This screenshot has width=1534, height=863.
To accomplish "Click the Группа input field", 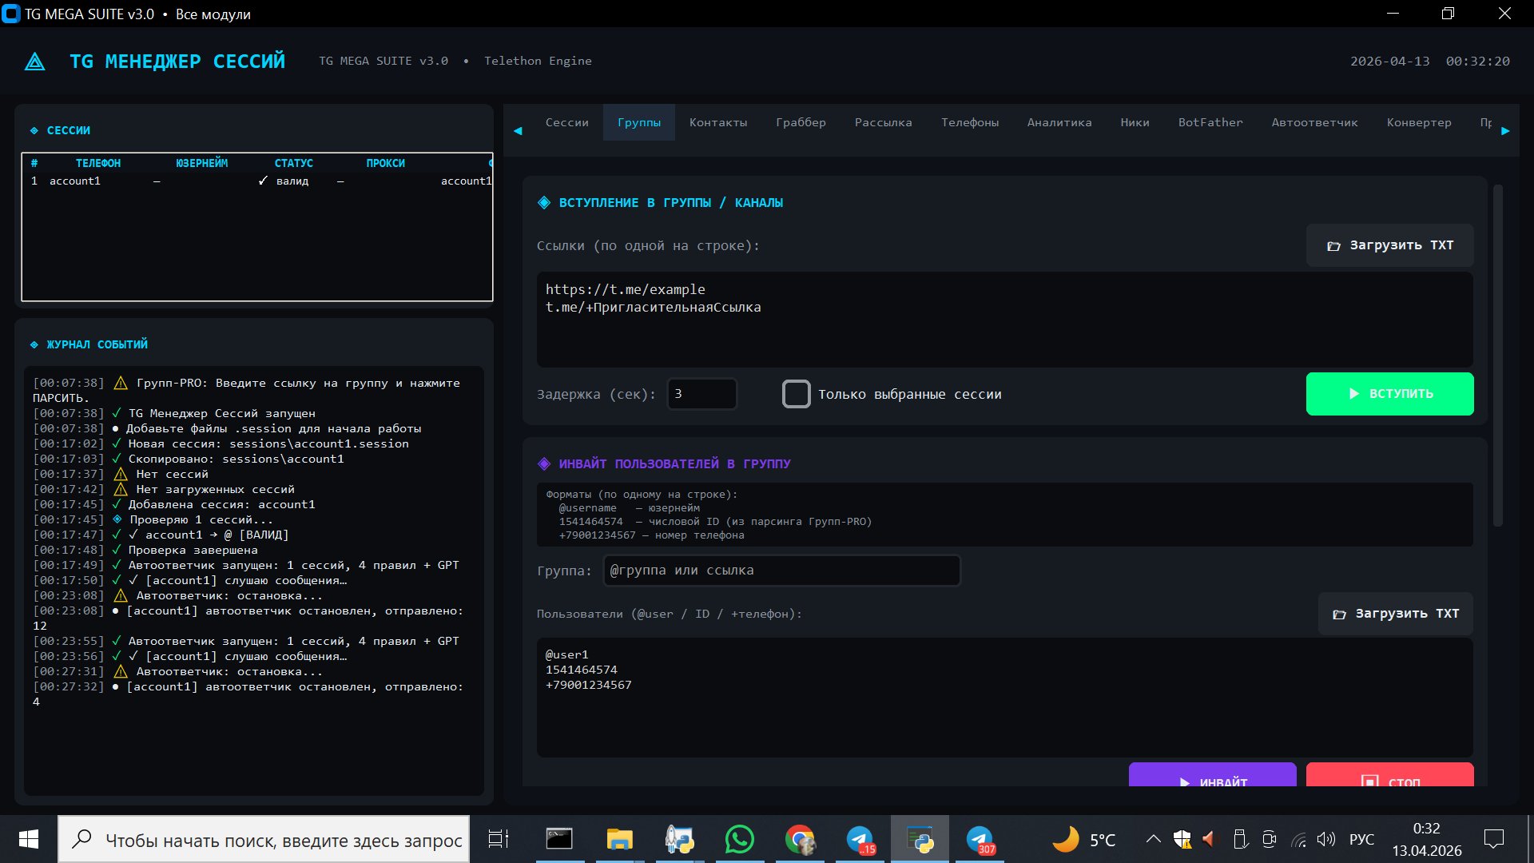I will pos(781,571).
